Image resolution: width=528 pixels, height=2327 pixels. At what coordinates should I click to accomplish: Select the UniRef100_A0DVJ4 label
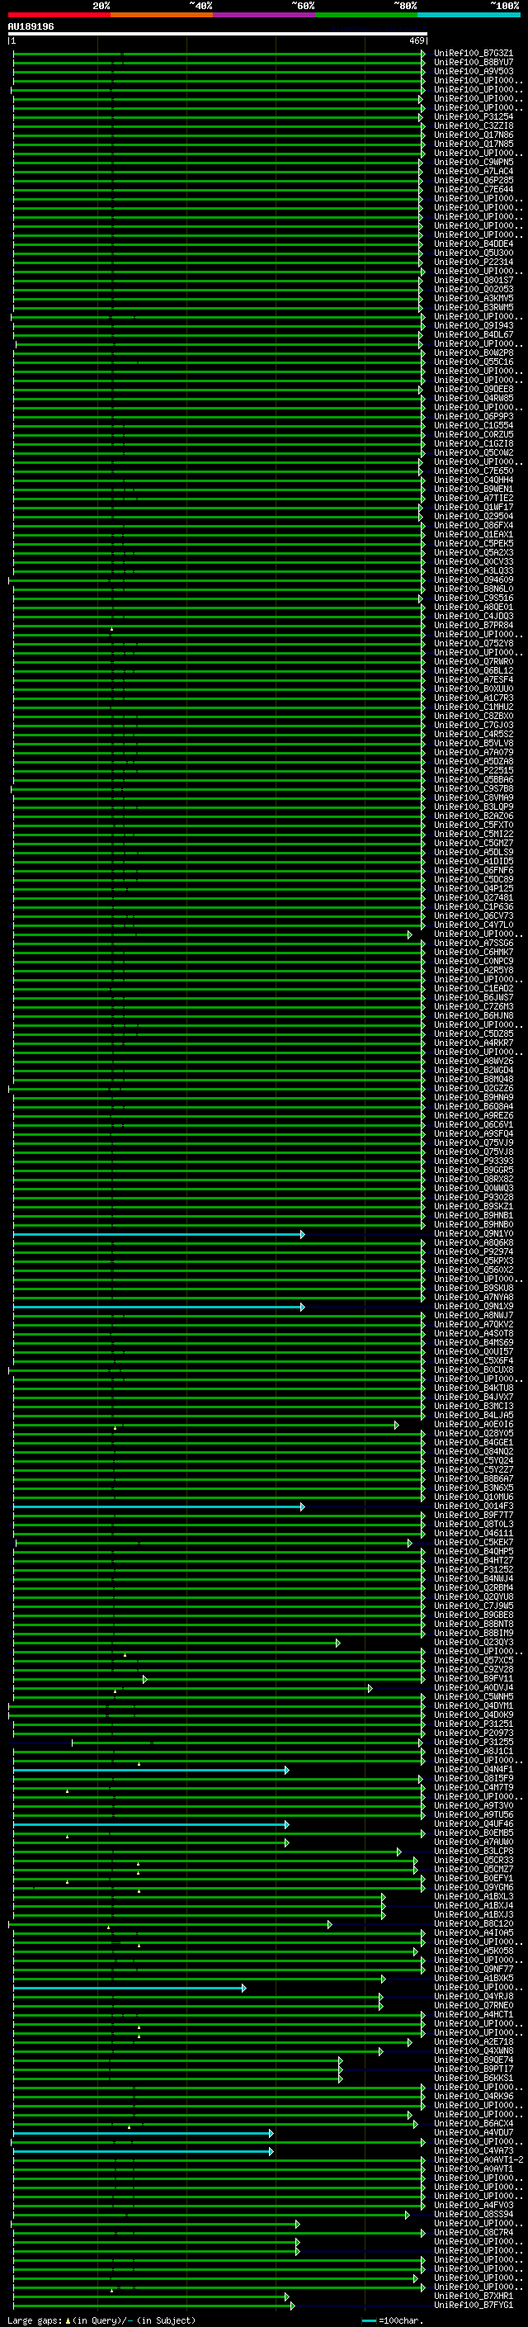coord(474,1687)
